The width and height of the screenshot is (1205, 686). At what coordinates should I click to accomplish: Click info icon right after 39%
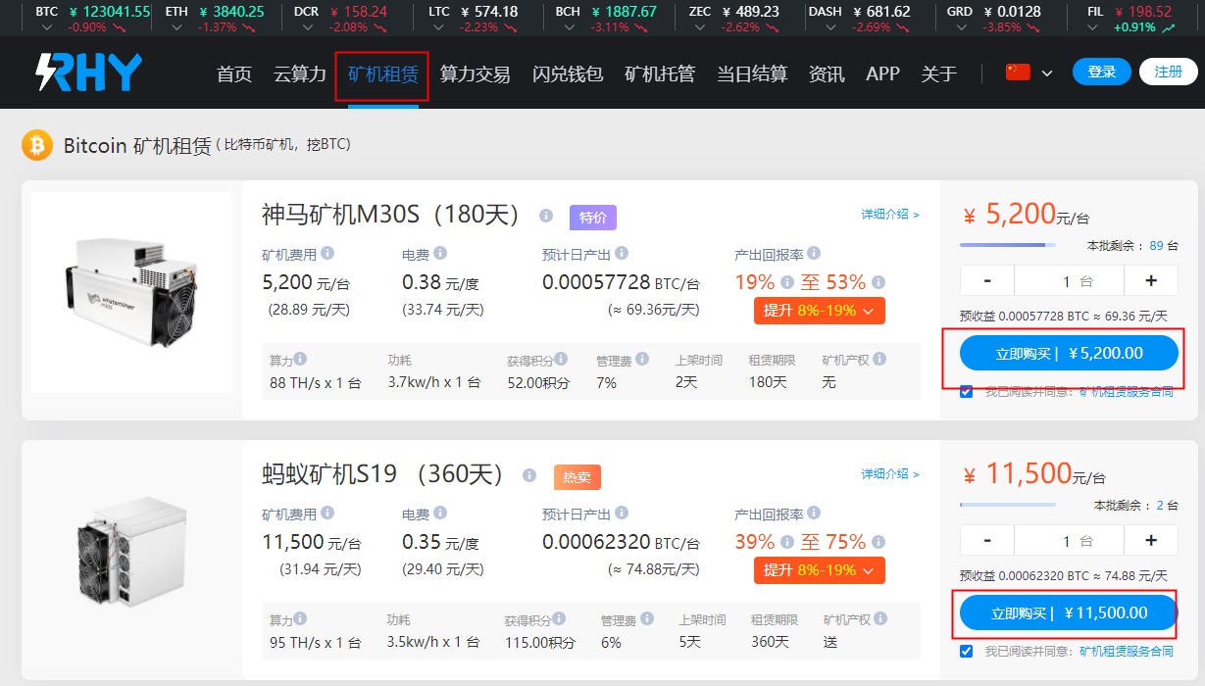[x=787, y=541]
